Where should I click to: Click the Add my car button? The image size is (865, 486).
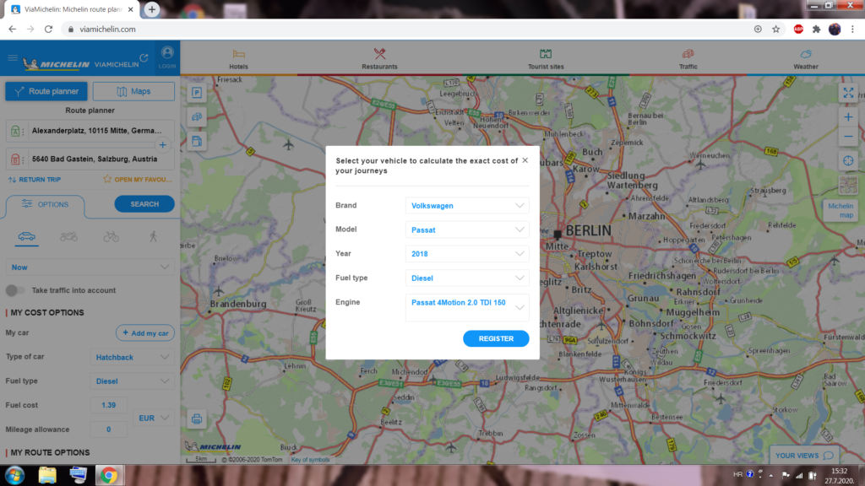[x=145, y=333]
